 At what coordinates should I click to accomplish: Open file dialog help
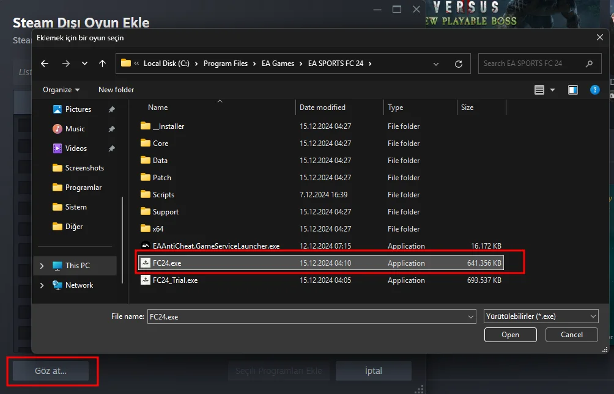click(595, 90)
